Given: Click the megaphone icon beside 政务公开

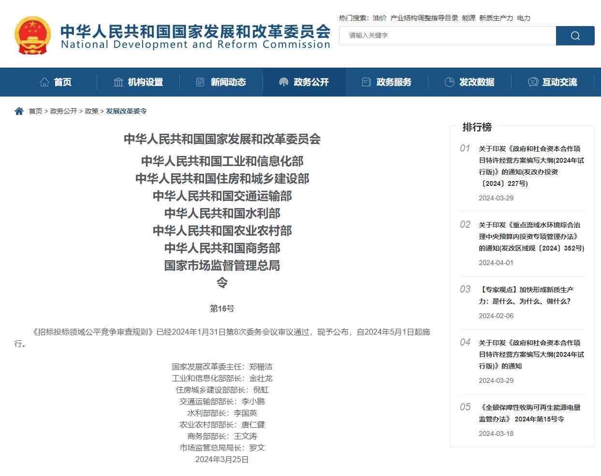Looking at the screenshot, I should (284, 82).
